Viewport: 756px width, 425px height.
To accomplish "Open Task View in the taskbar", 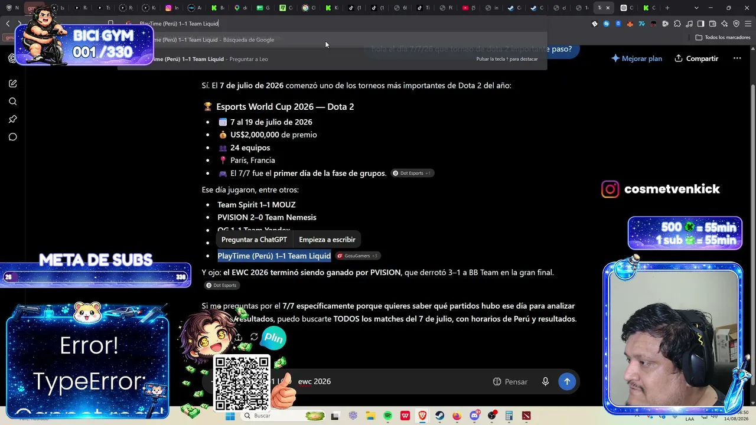I will coord(335,416).
